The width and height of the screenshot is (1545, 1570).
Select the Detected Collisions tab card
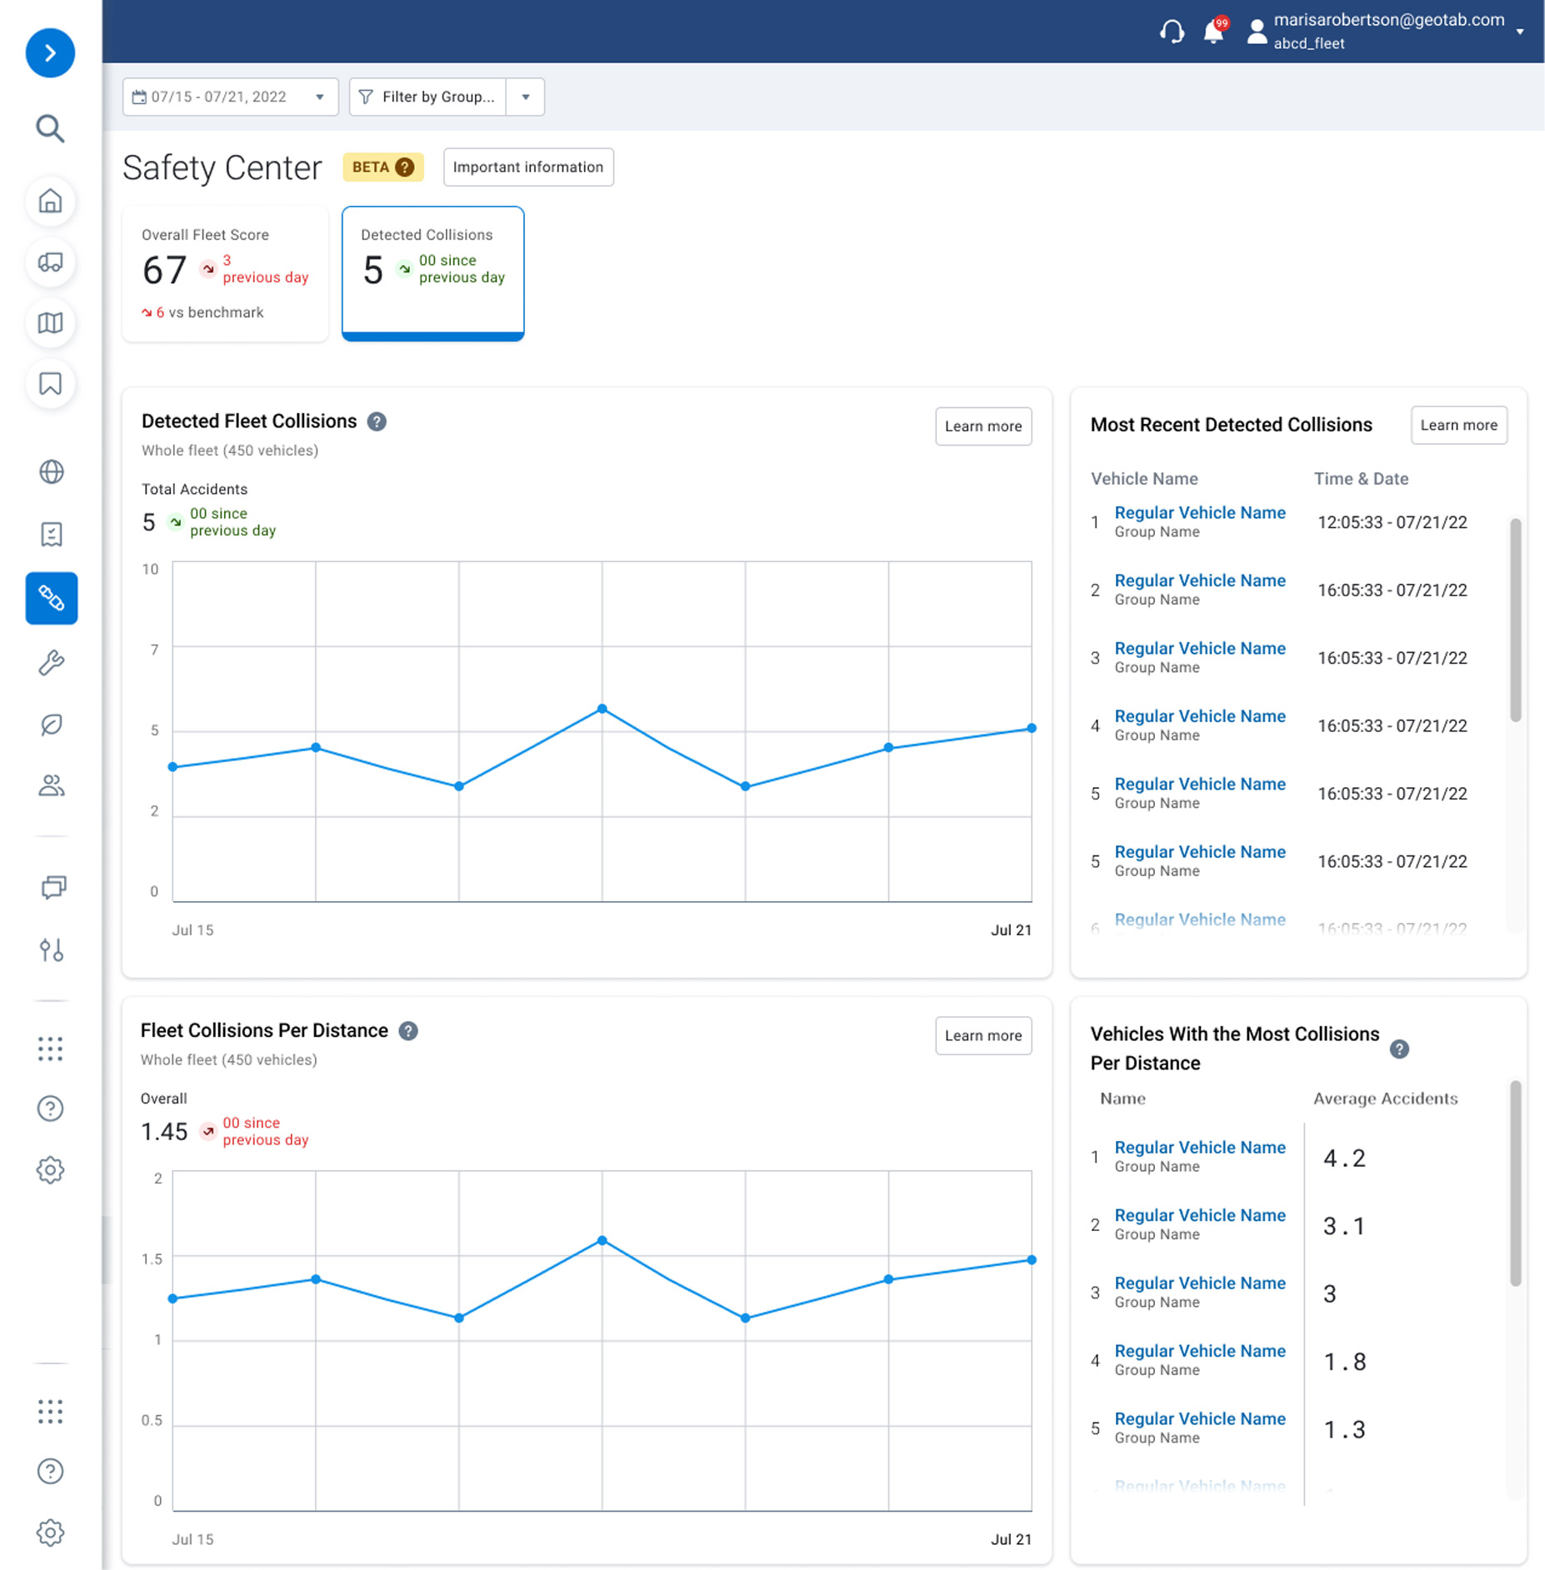(432, 273)
